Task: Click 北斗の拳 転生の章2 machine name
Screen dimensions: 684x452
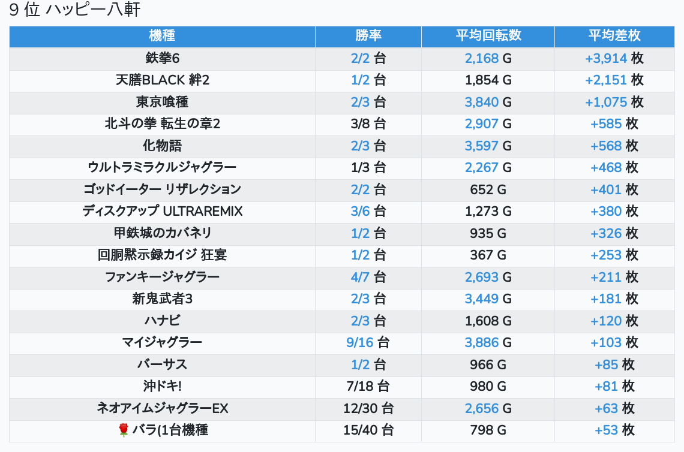Action: (162, 123)
